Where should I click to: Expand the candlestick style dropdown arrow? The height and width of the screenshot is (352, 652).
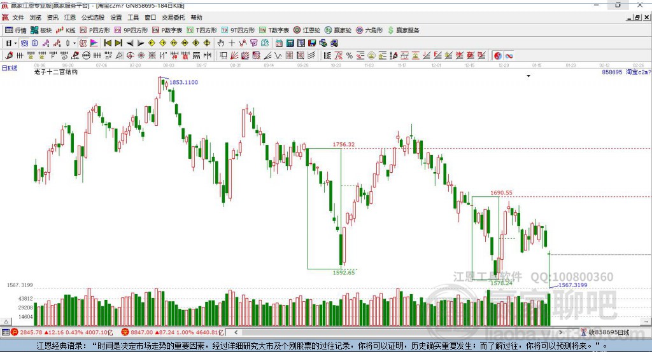coord(74,43)
